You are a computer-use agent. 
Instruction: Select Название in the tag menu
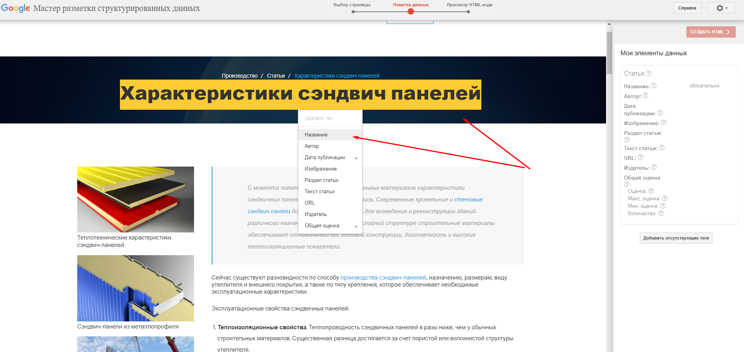tap(330, 134)
